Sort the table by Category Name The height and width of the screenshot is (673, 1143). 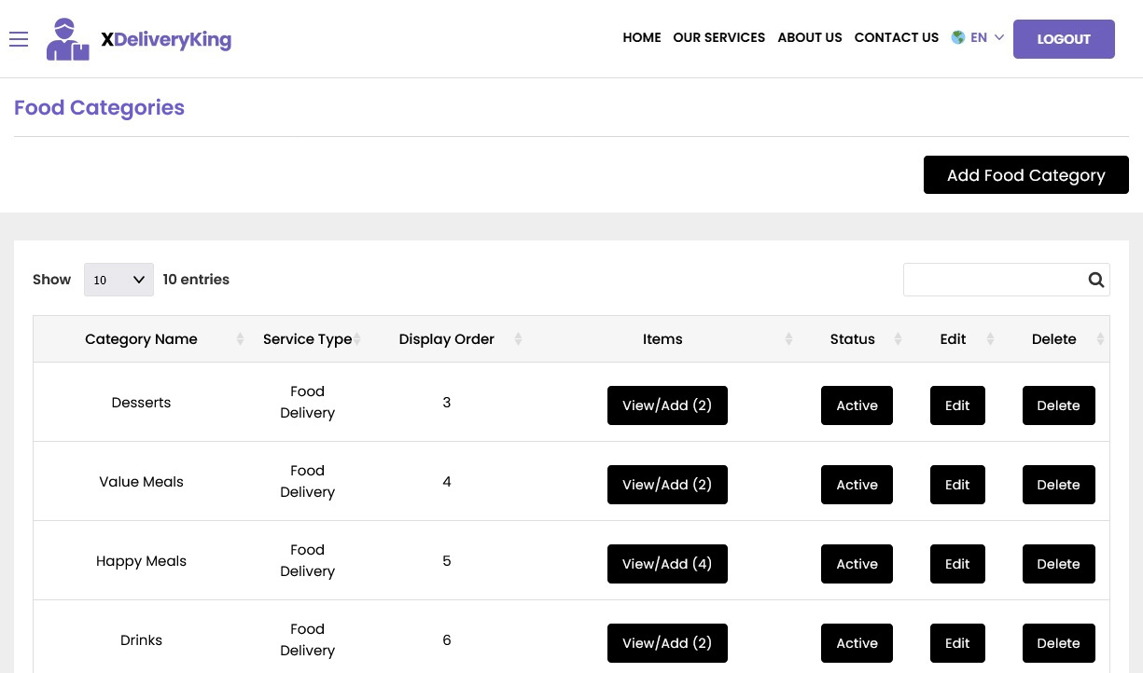point(141,338)
